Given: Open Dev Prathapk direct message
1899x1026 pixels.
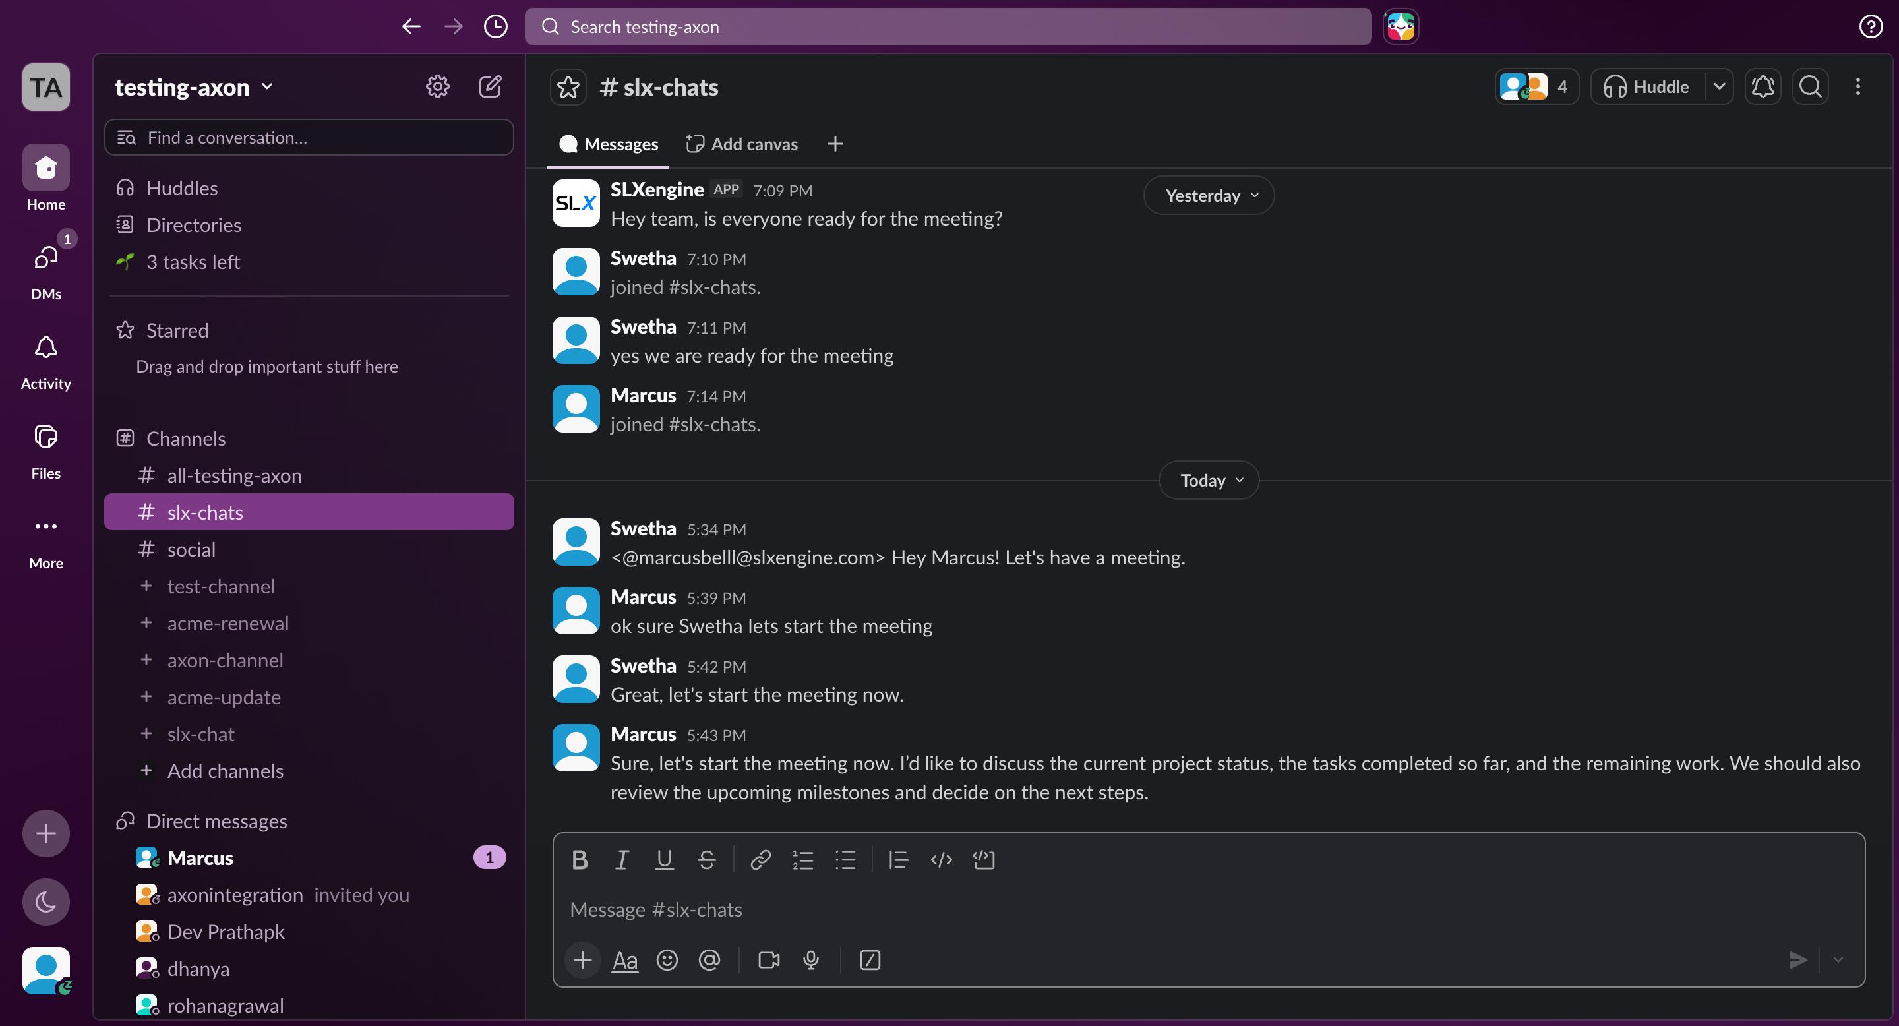Looking at the screenshot, I should (x=309, y=931).
